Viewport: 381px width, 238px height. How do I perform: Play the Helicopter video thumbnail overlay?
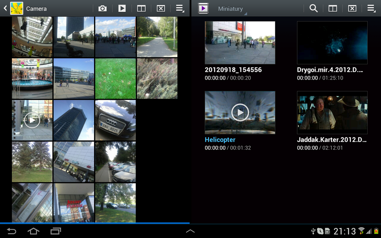[240, 113]
